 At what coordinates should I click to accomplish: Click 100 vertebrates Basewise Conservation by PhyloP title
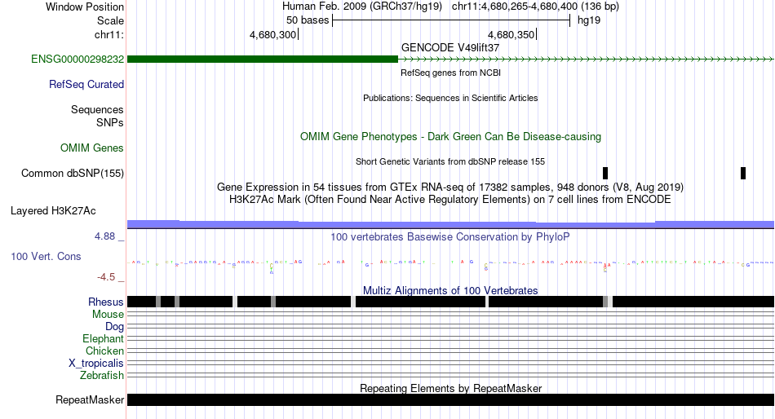point(450,236)
